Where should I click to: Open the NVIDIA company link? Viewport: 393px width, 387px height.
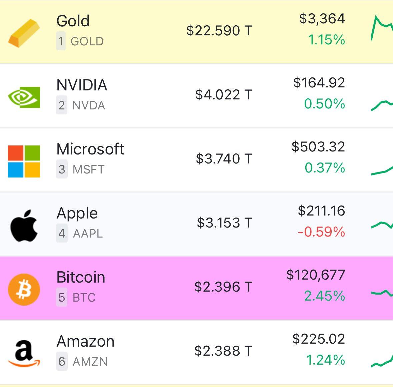82,85
